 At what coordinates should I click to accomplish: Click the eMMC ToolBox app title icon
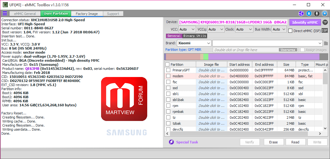click(x=5, y=5)
